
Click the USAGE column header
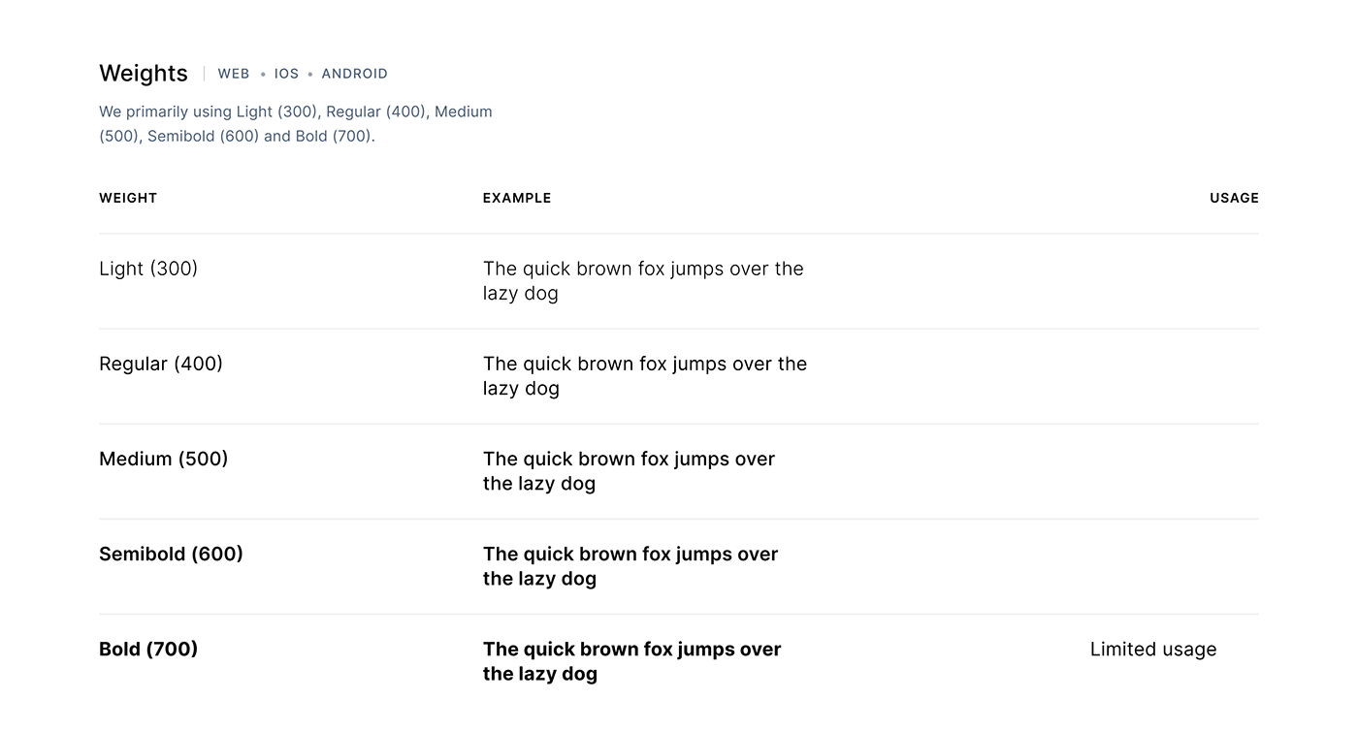tap(1234, 198)
